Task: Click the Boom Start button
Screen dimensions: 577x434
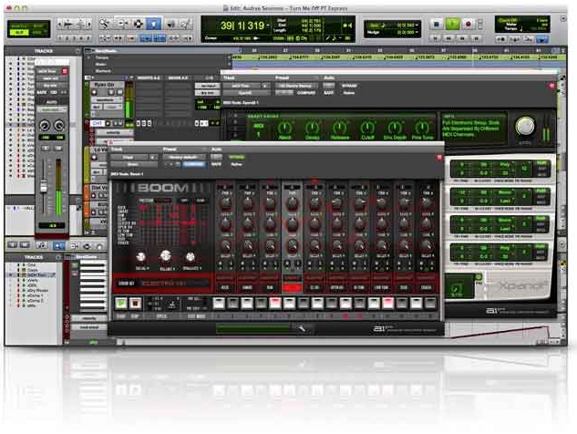Action: pyautogui.click(x=121, y=304)
